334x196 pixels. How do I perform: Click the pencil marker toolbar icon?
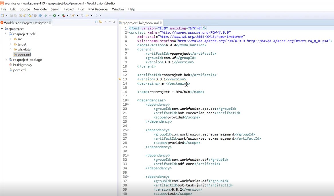(73, 15)
